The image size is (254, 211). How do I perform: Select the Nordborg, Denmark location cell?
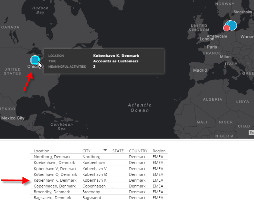[52, 157]
